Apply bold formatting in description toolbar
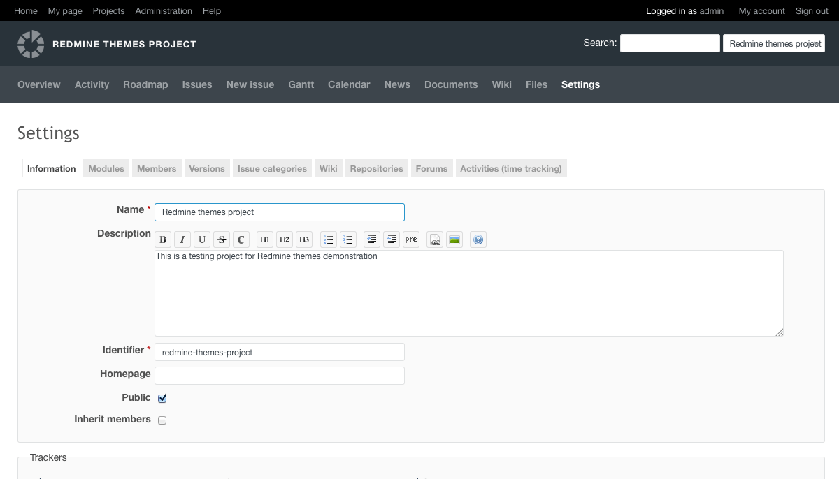Screen dimensions: 839x479 [x=163, y=239]
